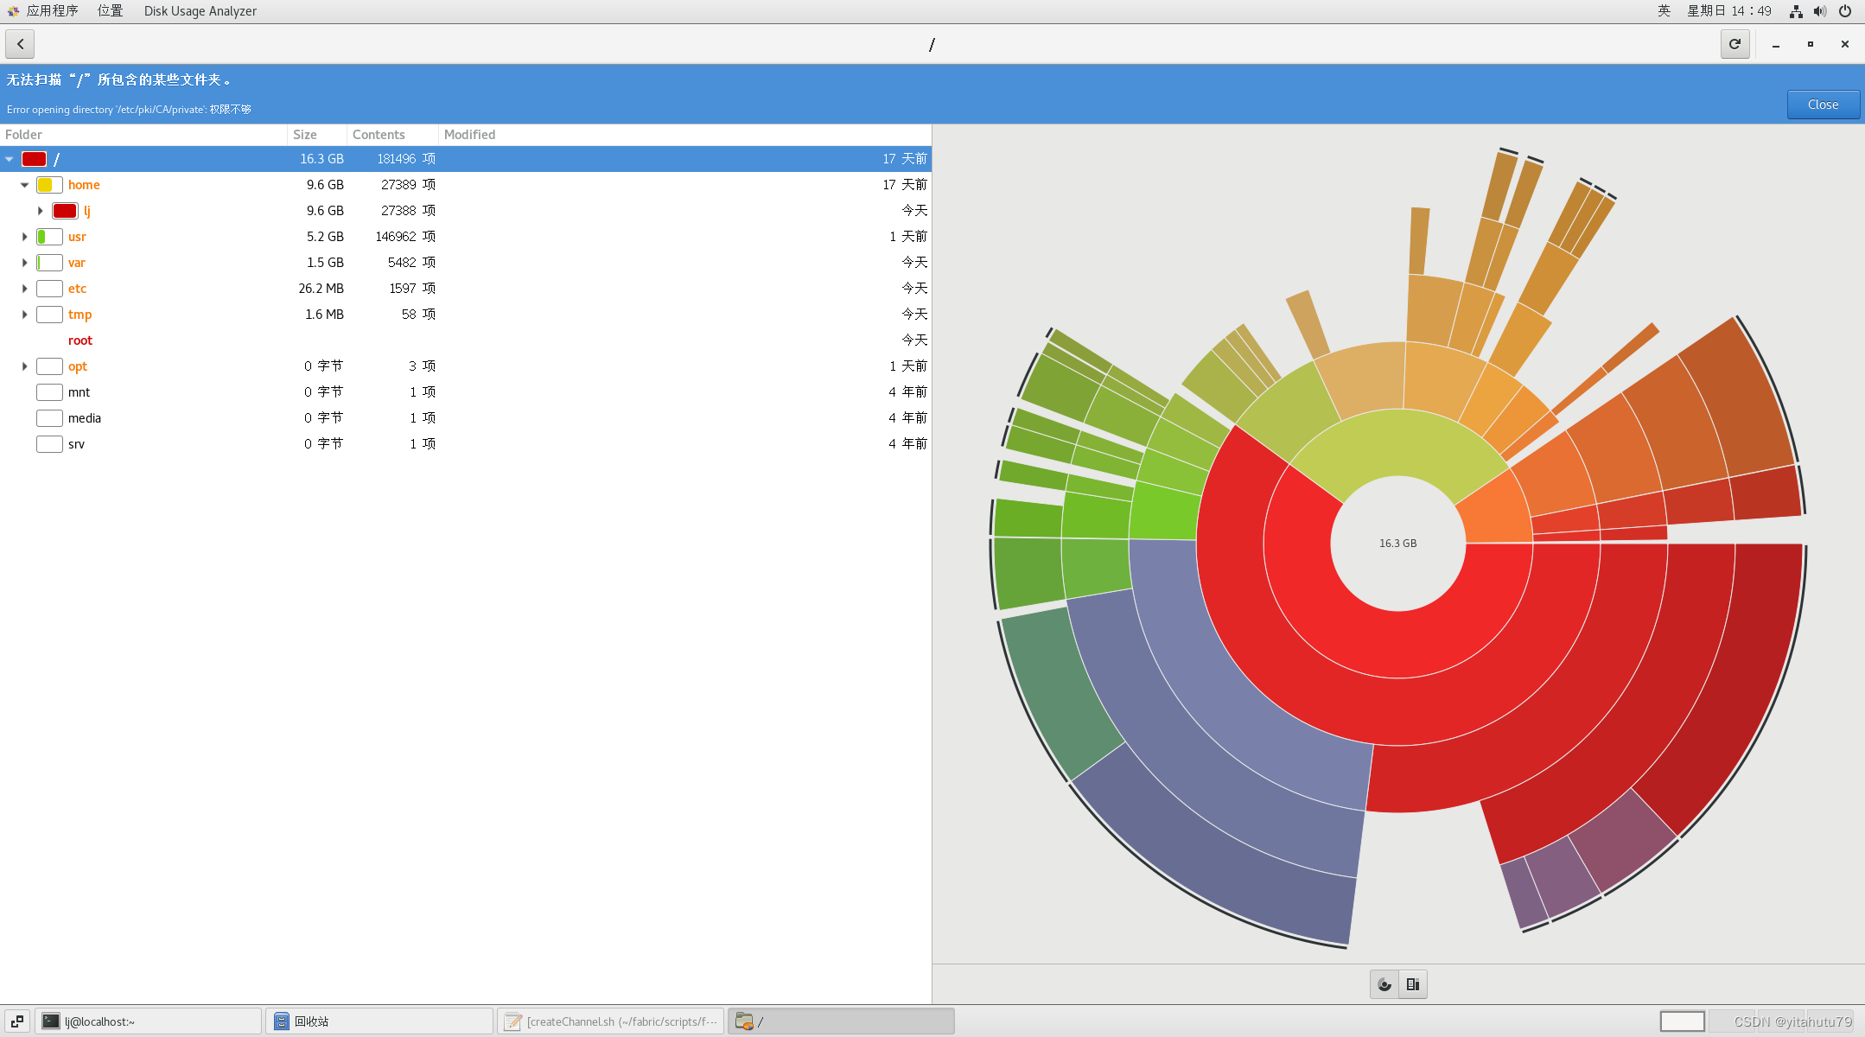
Task: Select the srv folder row
Action: [465, 444]
